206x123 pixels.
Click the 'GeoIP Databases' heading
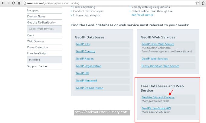click(x=90, y=37)
